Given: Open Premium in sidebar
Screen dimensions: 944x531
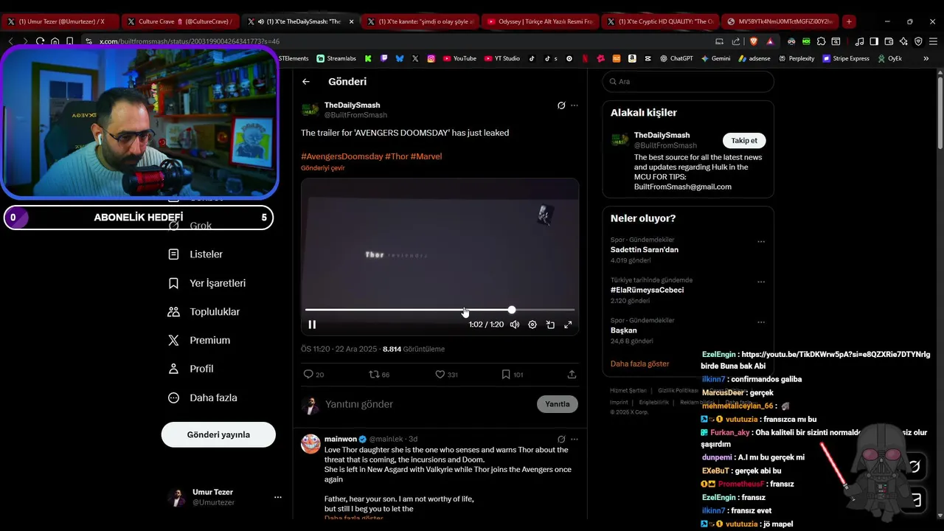Looking at the screenshot, I should coord(199,341).
